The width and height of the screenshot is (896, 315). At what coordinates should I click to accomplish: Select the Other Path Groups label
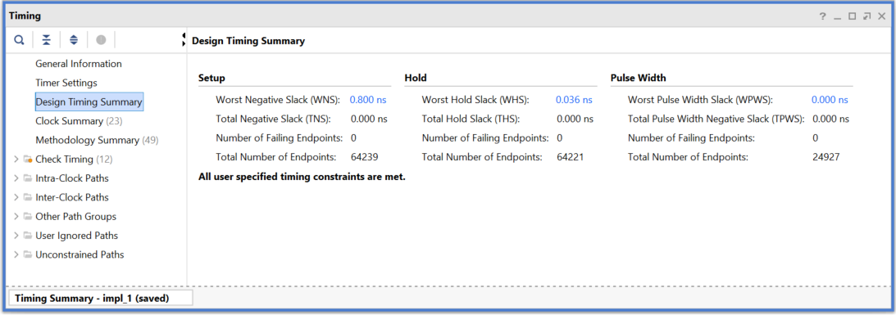tap(76, 216)
